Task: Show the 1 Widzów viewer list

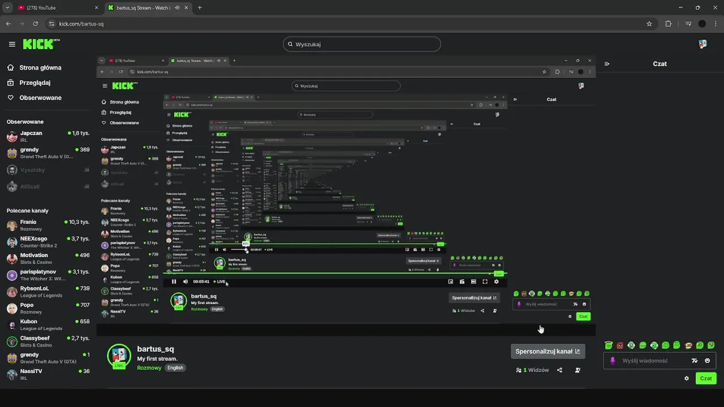Action: coord(532,370)
